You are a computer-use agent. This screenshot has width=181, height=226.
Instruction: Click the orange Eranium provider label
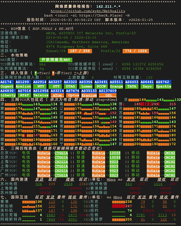[x=89, y=95]
